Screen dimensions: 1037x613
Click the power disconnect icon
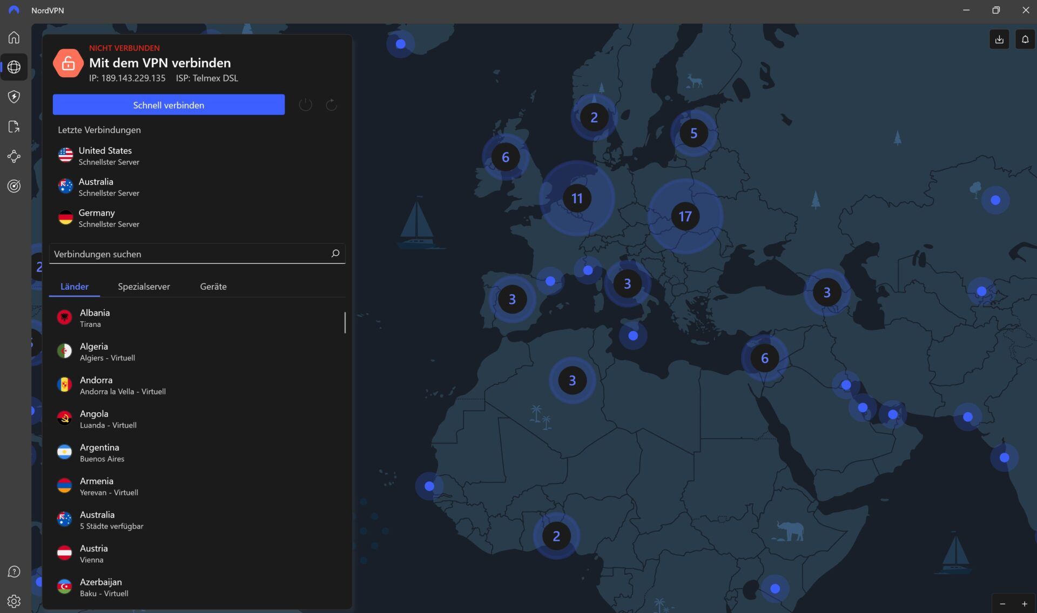pos(306,105)
